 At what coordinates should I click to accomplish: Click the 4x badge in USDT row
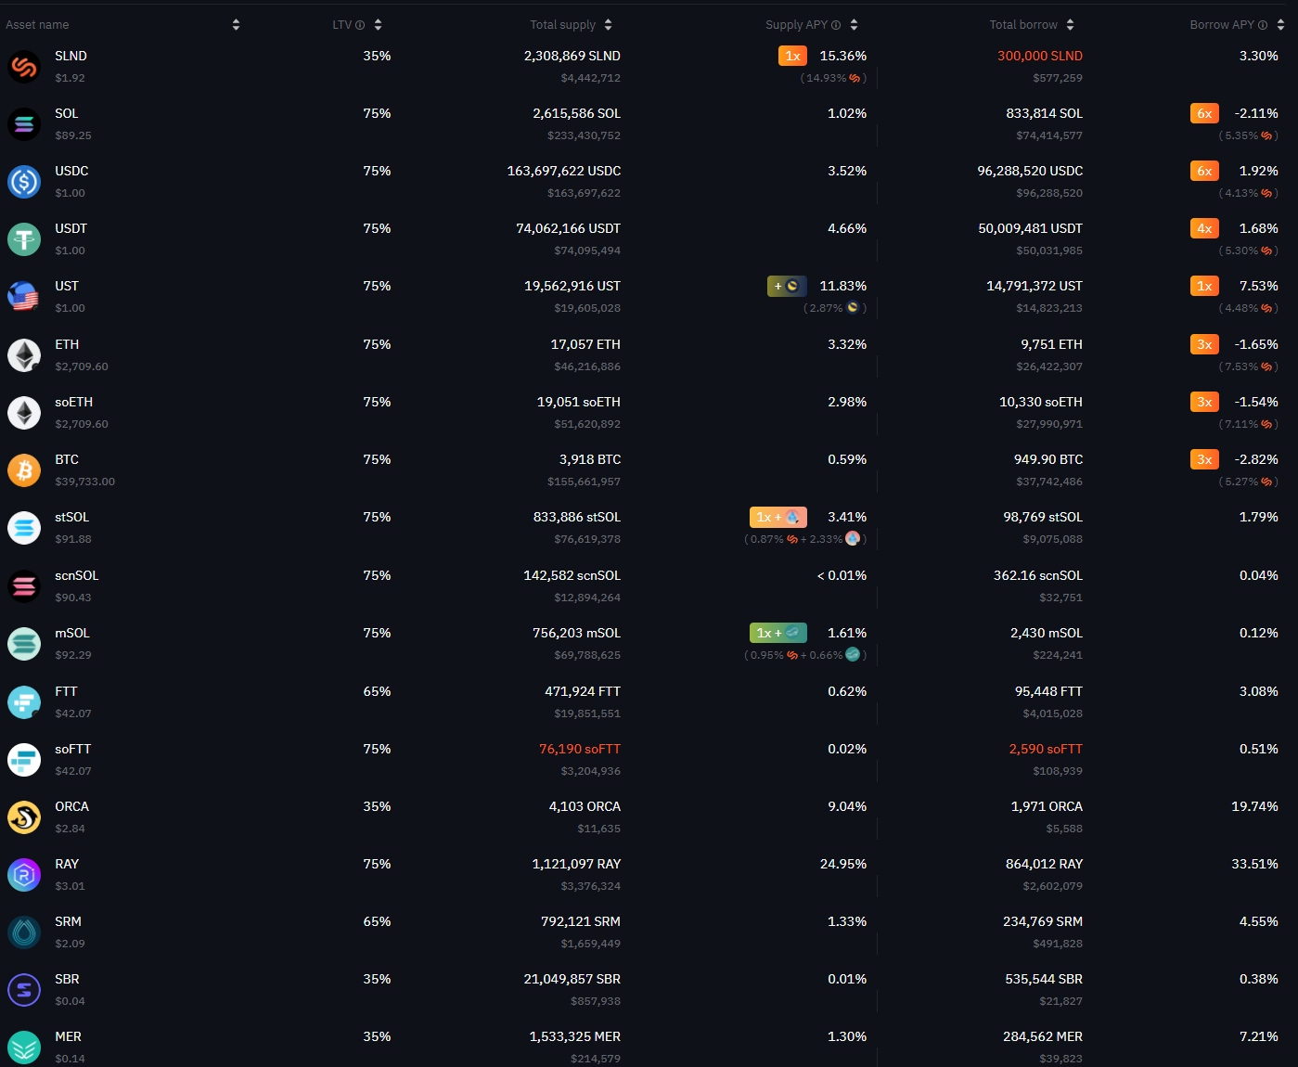1204,228
